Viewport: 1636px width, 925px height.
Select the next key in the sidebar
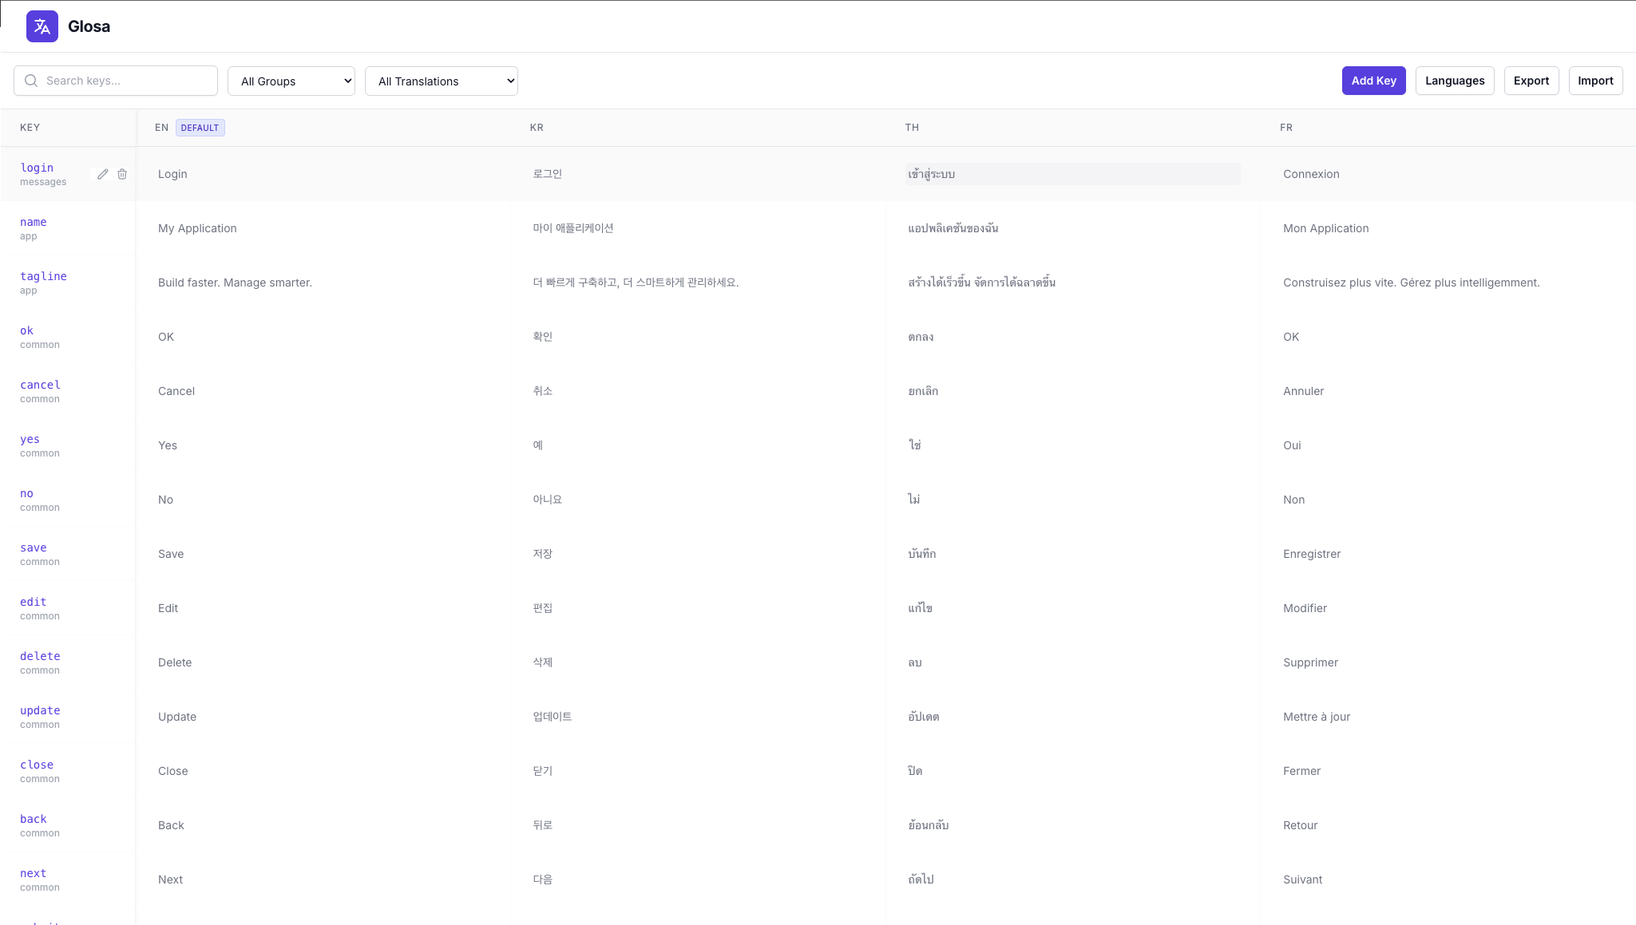coord(33,873)
